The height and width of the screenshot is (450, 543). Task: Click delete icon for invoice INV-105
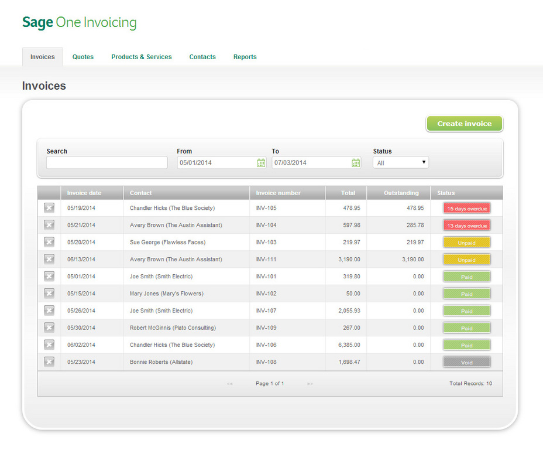[x=49, y=207]
